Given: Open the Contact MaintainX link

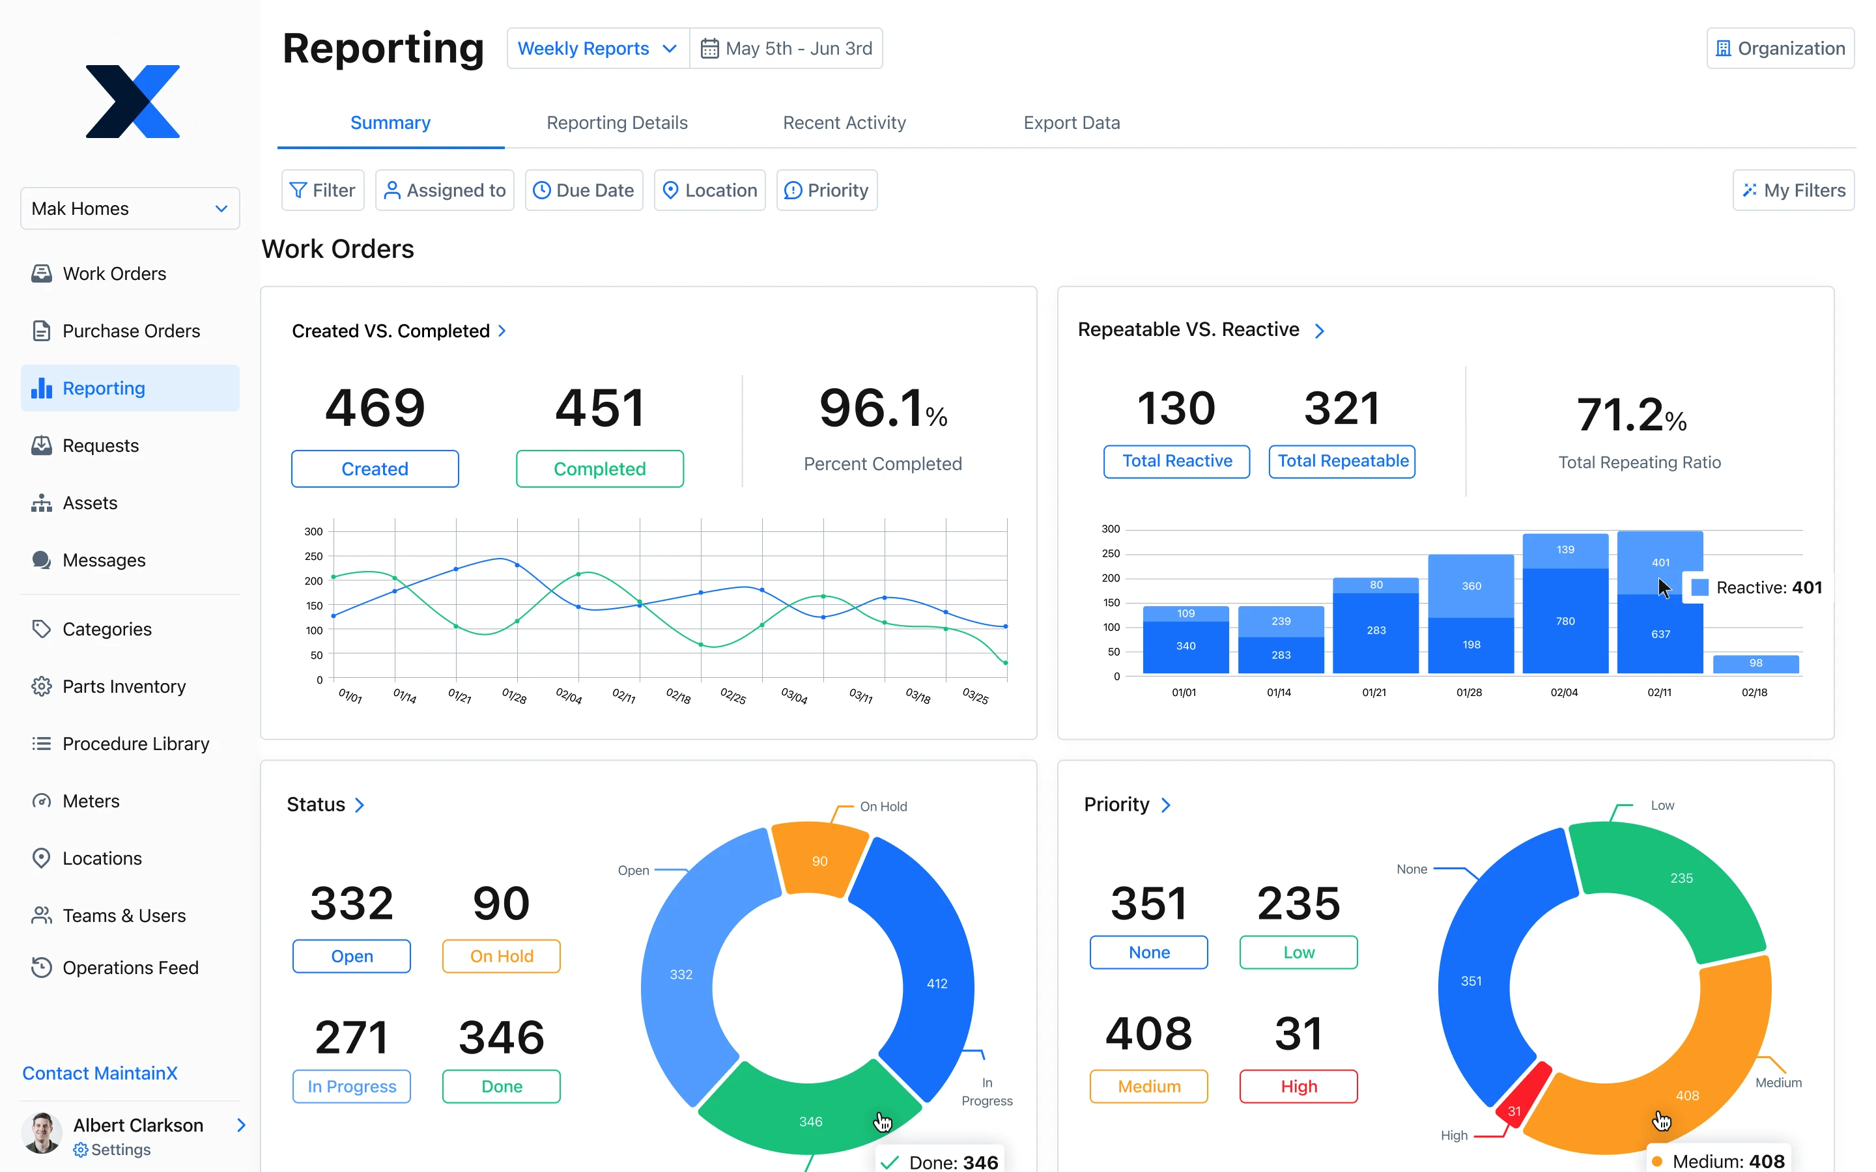Looking at the screenshot, I should [x=100, y=1073].
